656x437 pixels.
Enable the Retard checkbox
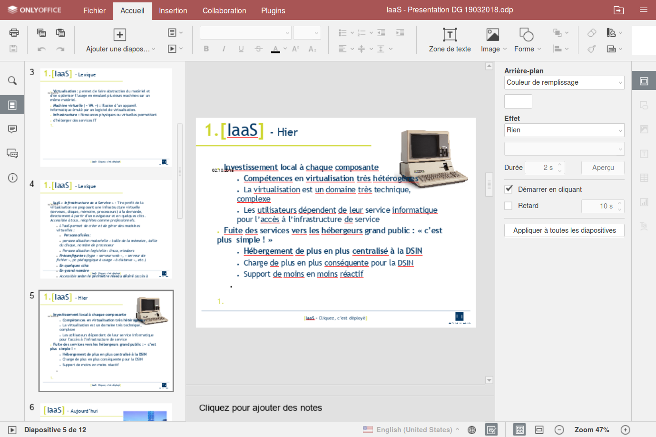coord(508,205)
